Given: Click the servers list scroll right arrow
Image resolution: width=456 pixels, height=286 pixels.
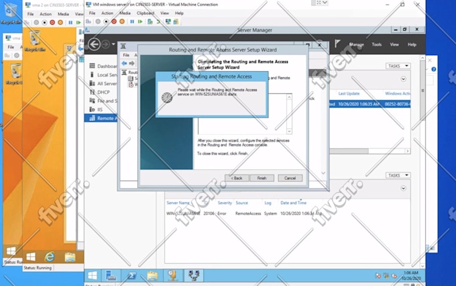Looking at the screenshot, I should tap(408, 151).
